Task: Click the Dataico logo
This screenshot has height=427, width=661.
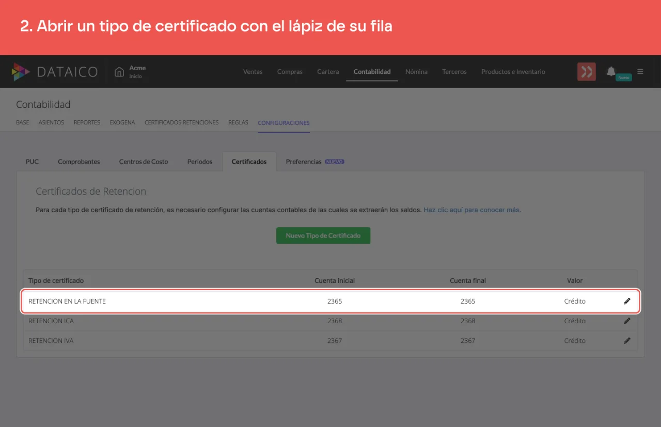Action: (55, 72)
